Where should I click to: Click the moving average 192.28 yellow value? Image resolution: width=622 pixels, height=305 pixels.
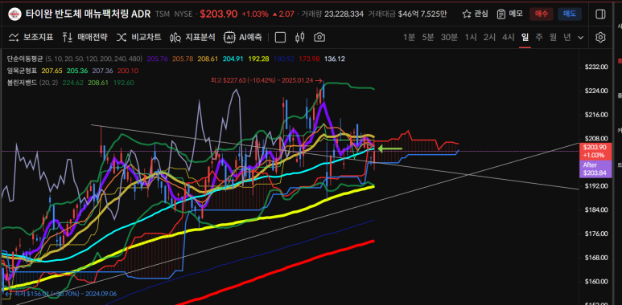point(258,59)
